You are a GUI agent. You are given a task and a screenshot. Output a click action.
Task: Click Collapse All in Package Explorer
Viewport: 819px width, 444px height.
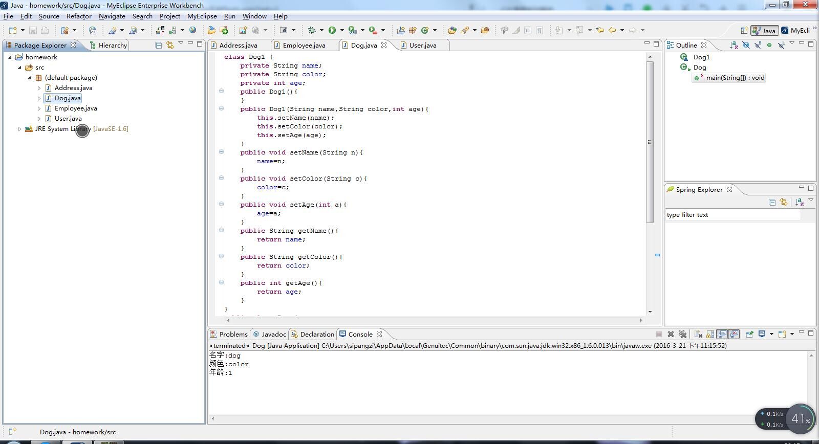pos(159,45)
